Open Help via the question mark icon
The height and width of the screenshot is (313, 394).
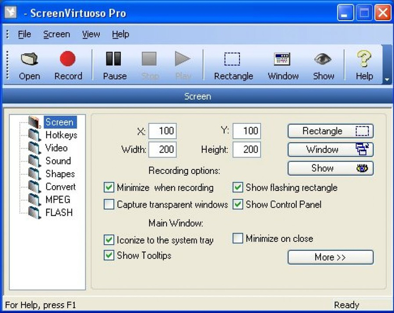point(364,58)
